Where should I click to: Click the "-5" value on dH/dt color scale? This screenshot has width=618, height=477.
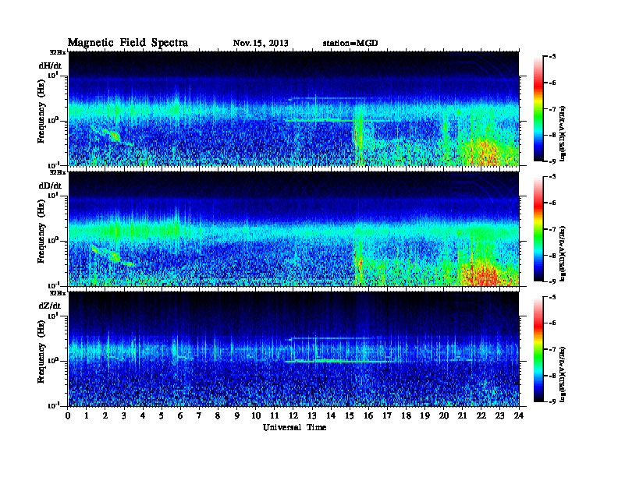tap(552, 57)
